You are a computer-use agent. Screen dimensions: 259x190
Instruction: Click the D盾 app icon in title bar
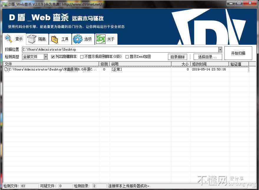(x=5, y=4)
